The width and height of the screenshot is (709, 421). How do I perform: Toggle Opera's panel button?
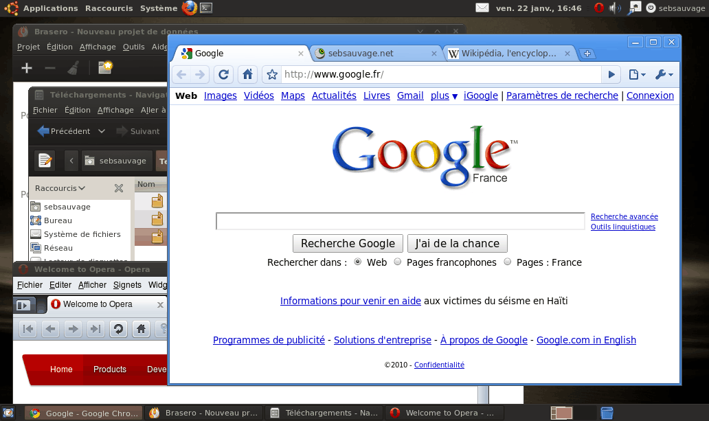23,305
